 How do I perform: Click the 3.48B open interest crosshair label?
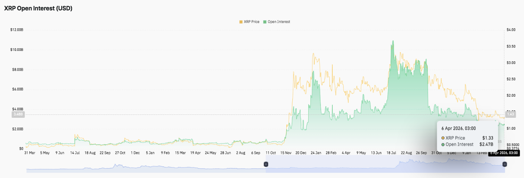click(18, 114)
